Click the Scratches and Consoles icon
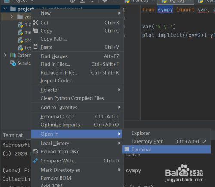 pos(13,63)
